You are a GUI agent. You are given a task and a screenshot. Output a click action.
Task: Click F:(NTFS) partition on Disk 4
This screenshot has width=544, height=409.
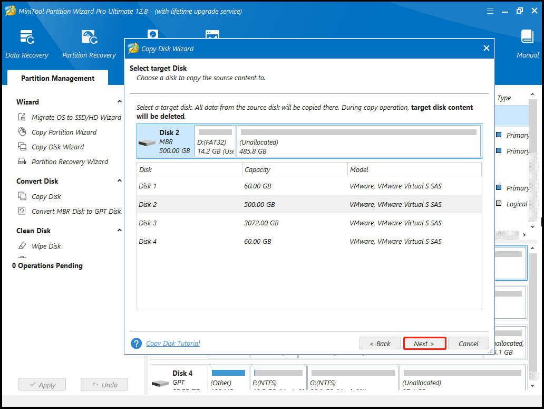pyautogui.click(x=278, y=378)
